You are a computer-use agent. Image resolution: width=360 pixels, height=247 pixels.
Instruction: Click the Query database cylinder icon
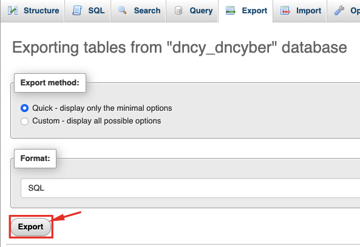click(x=178, y=10)
